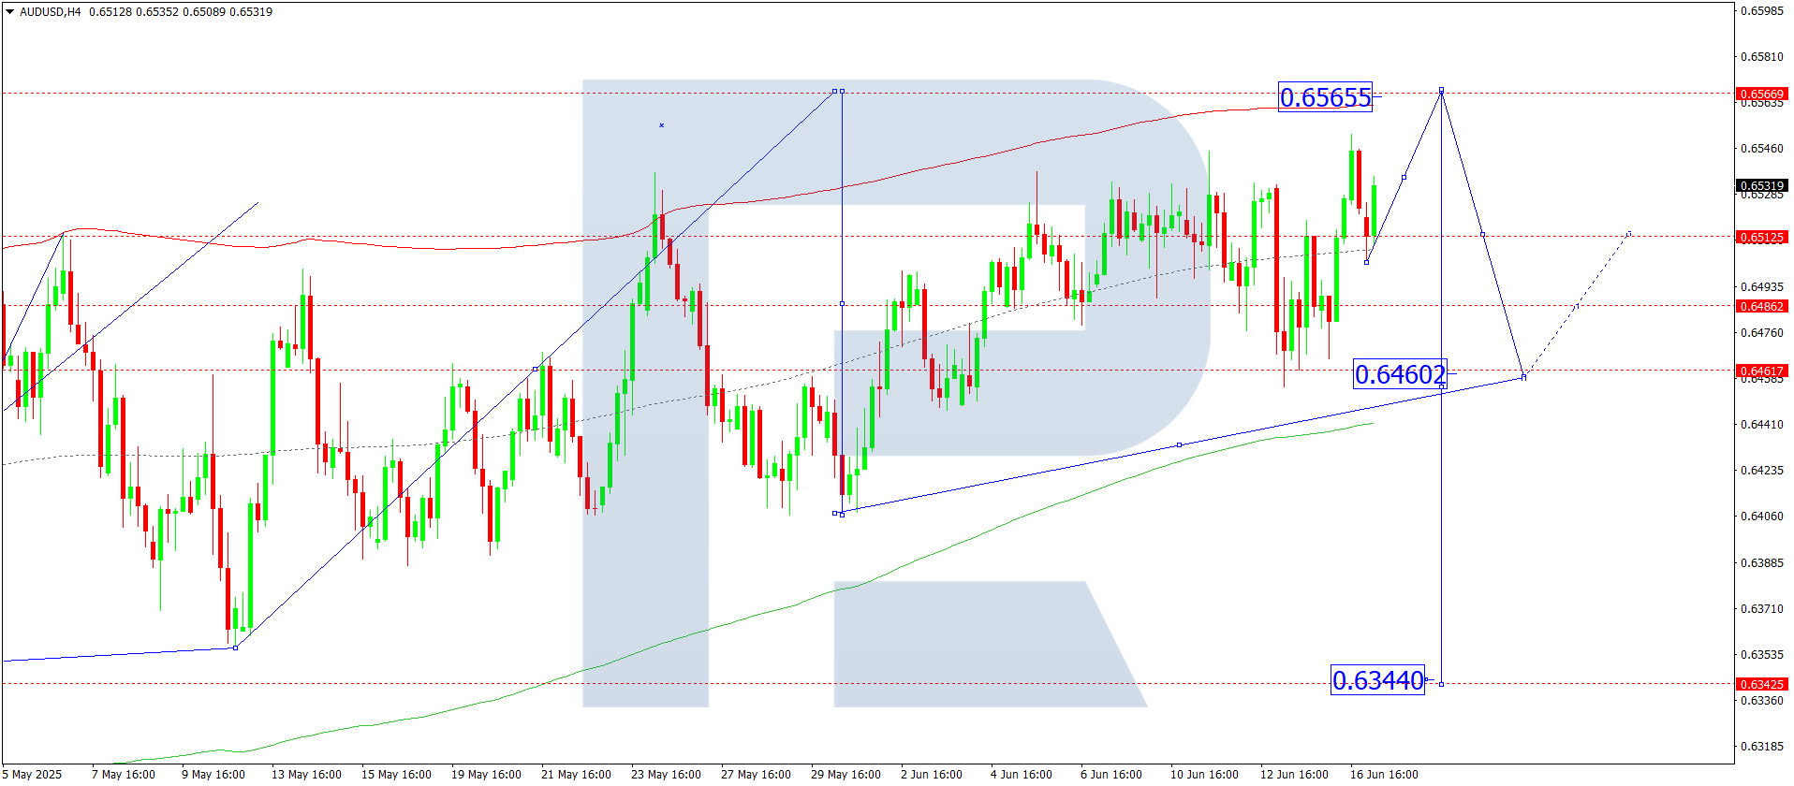1794x786 pixels.
Task: Click the red 0.65669 price axis tag
Action: (1761, 95)
